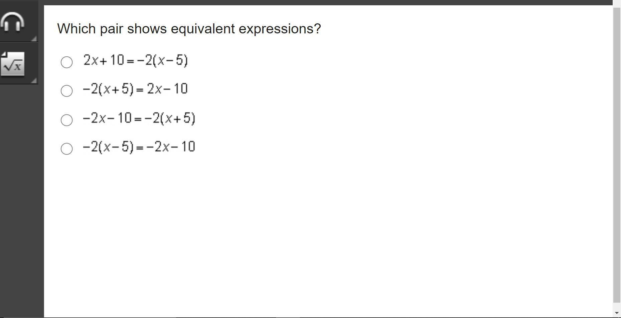Viewport: 621px width, 318px height.
Task: Select the radio button for −2x−10=−2(x+5)
Action: (67, 120)
